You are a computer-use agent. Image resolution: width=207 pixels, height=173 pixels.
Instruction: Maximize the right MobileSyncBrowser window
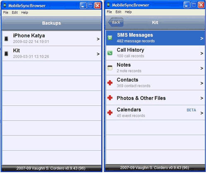click(x=194, y=5)
